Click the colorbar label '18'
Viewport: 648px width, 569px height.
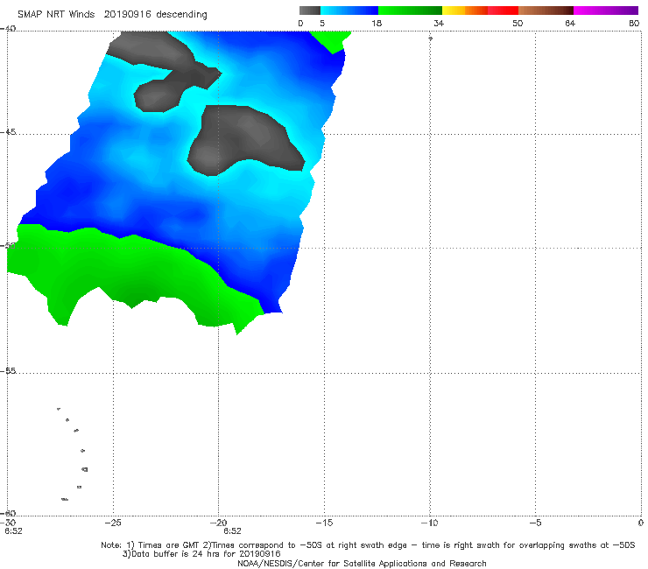(377, 23)
